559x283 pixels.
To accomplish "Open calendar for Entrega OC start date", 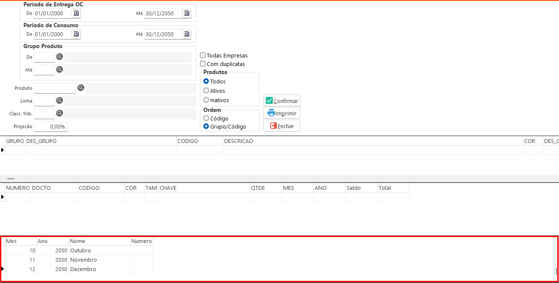I will pyautogui.click(x=76, y=13).
